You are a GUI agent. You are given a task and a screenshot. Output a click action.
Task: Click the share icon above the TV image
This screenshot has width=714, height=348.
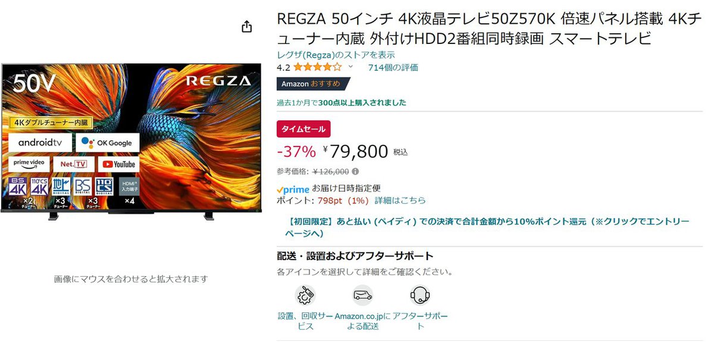(246, 27)
